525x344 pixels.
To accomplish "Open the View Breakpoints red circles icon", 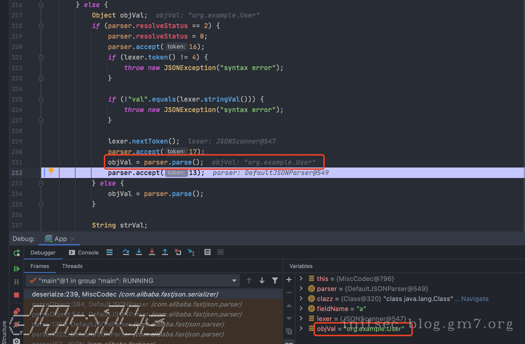I will coord(17,311).
